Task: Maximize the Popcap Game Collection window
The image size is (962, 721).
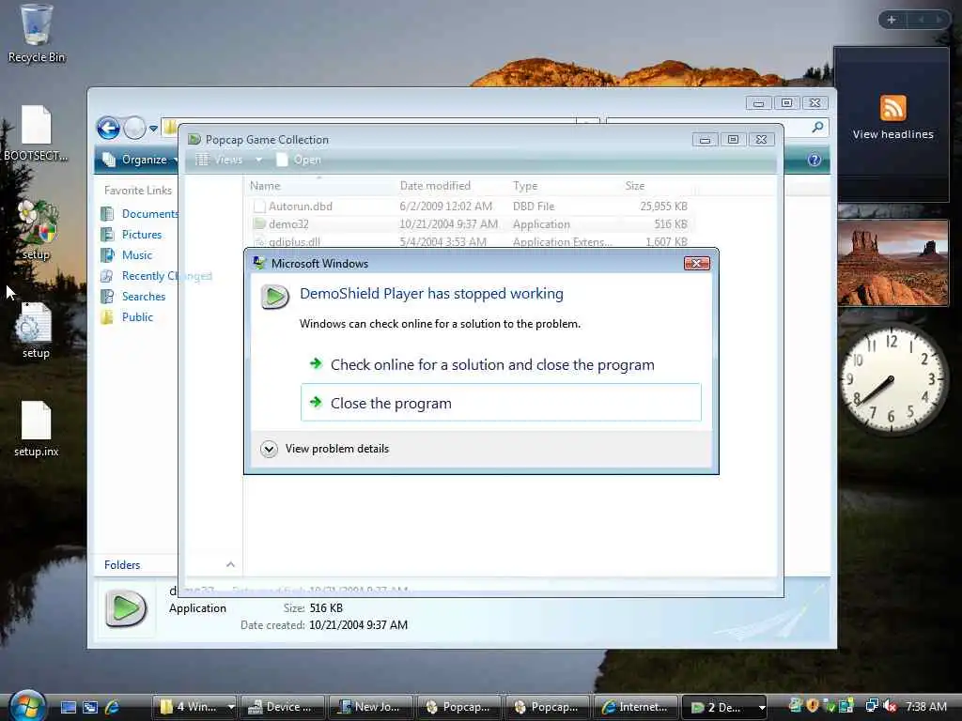Action: coord(733,140)
